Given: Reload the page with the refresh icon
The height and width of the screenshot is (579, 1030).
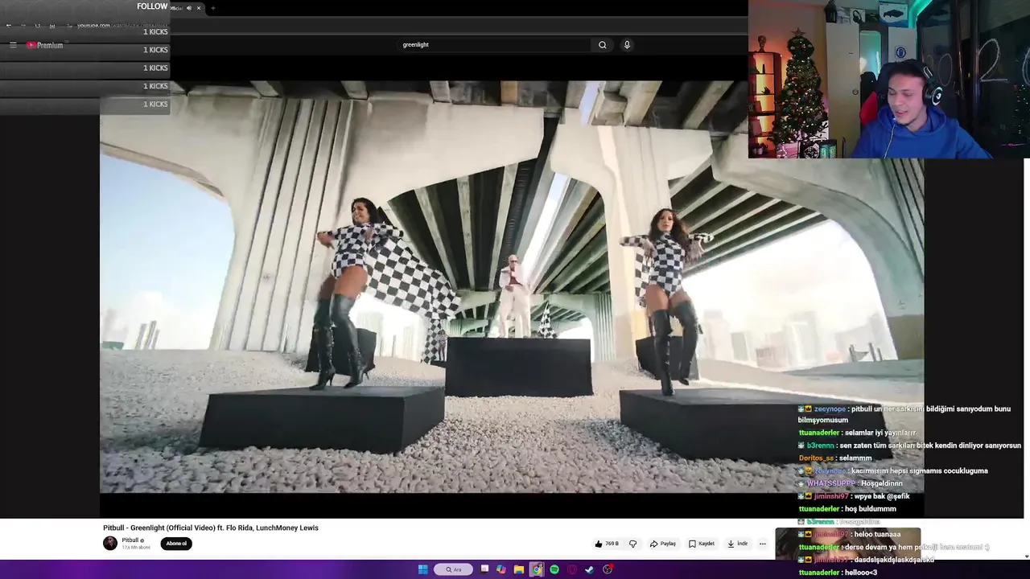Looking at the screenshot, I should pyautogui.click(x=37, y=25).
